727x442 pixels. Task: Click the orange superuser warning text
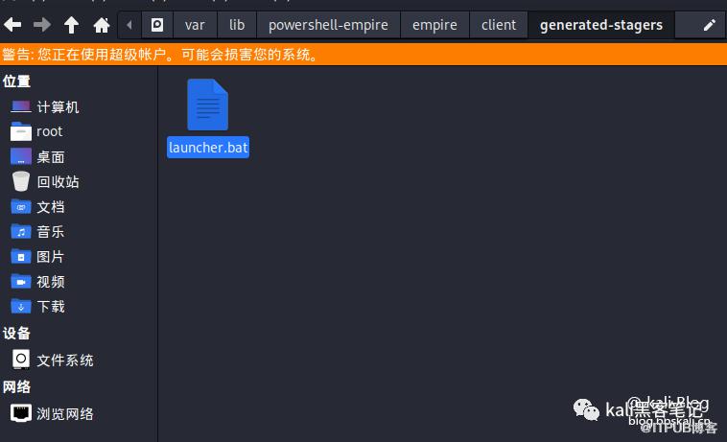160,55
